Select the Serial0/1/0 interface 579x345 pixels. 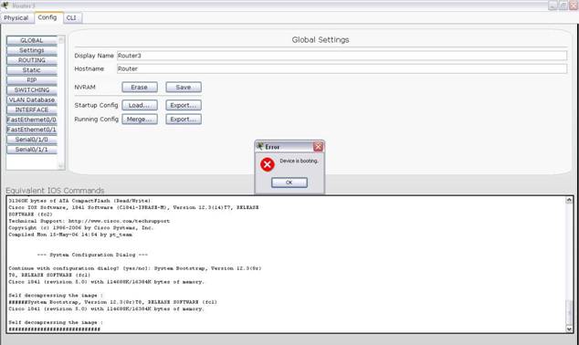pos(32,140)
